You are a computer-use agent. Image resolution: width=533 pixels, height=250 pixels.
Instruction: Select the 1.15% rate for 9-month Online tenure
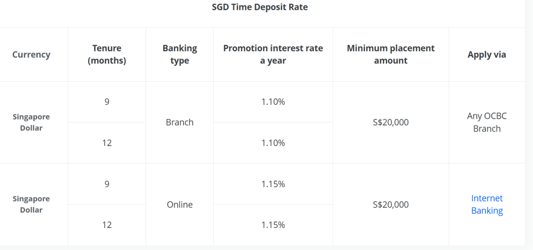click(273, 184)
